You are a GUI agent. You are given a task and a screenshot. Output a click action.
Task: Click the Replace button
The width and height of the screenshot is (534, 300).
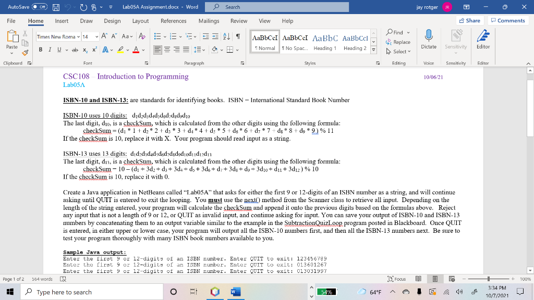[398, 42]
